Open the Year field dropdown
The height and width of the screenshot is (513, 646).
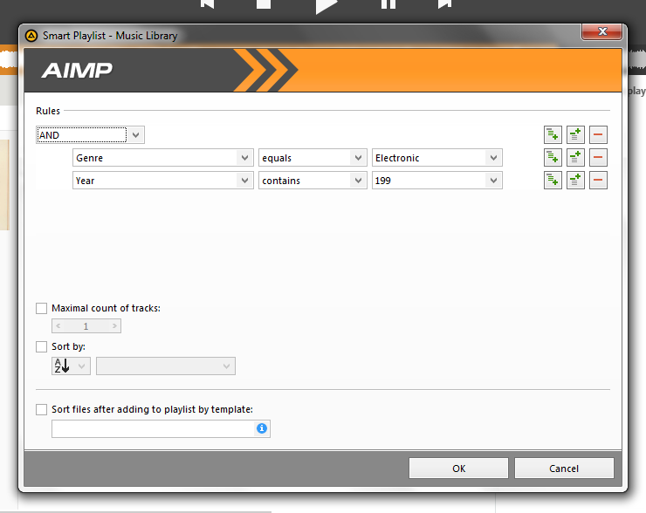(244, 181)
